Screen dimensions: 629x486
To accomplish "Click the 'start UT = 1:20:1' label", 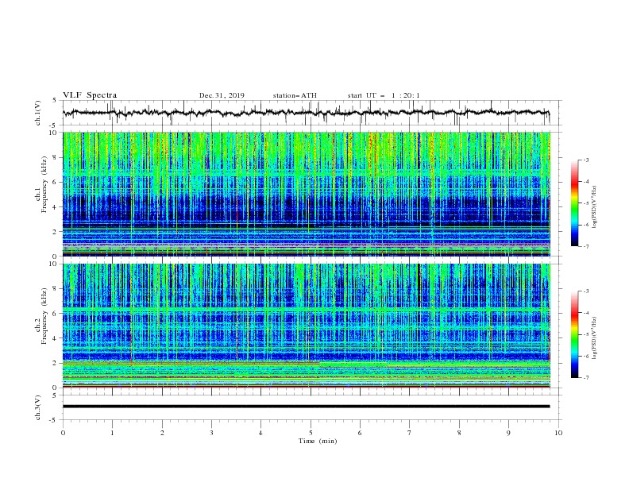I will (384, 95).
